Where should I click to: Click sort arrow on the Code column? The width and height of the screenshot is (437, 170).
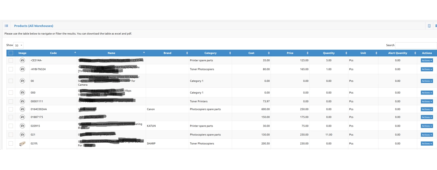(x=75, y=52)
